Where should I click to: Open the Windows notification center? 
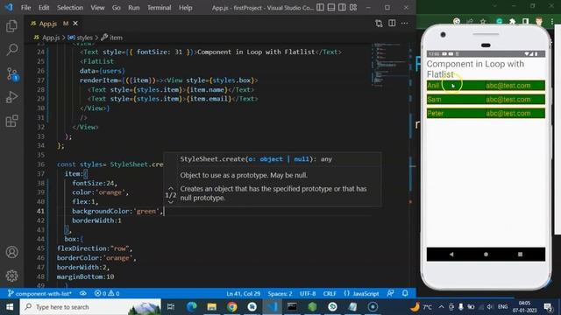548,307
